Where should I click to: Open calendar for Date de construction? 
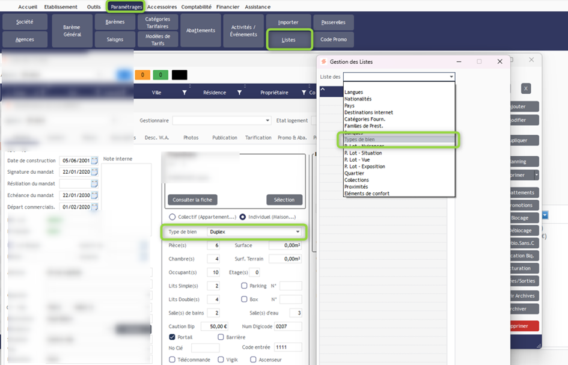click(94, 161)
